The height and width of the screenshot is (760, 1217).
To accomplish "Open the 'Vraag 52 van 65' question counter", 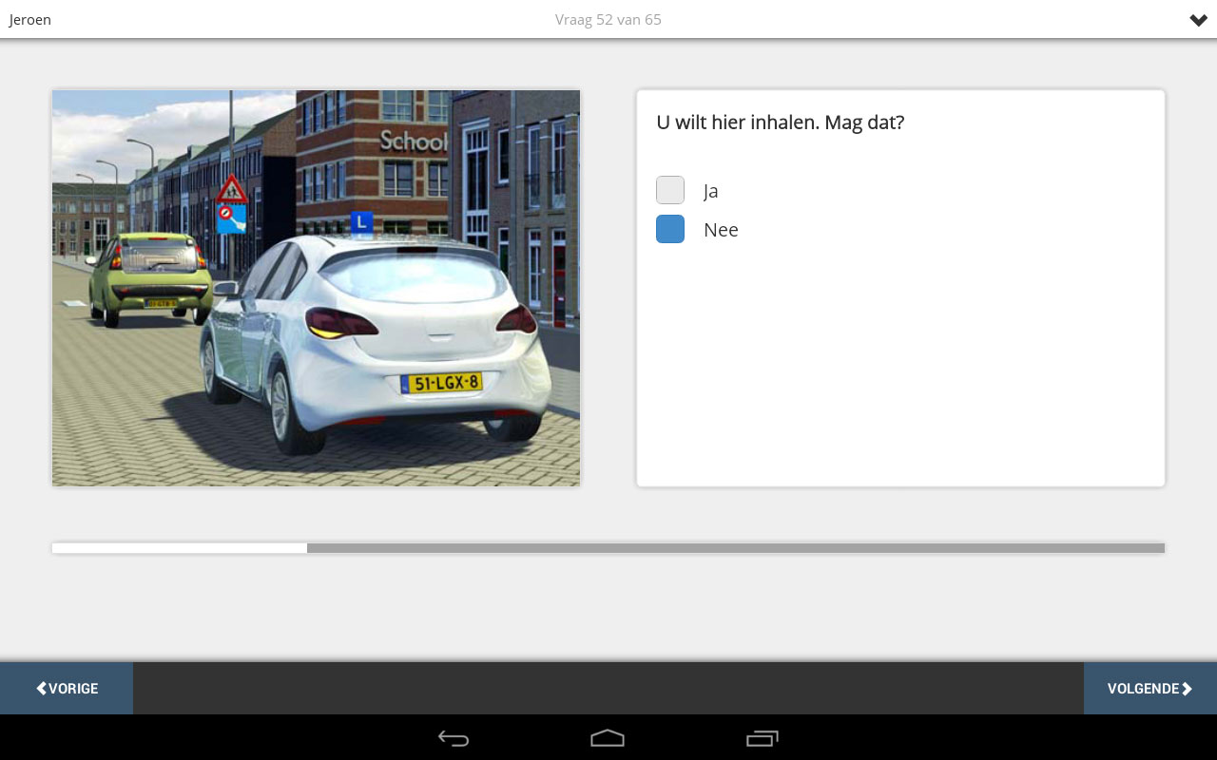I will point(608,20).
